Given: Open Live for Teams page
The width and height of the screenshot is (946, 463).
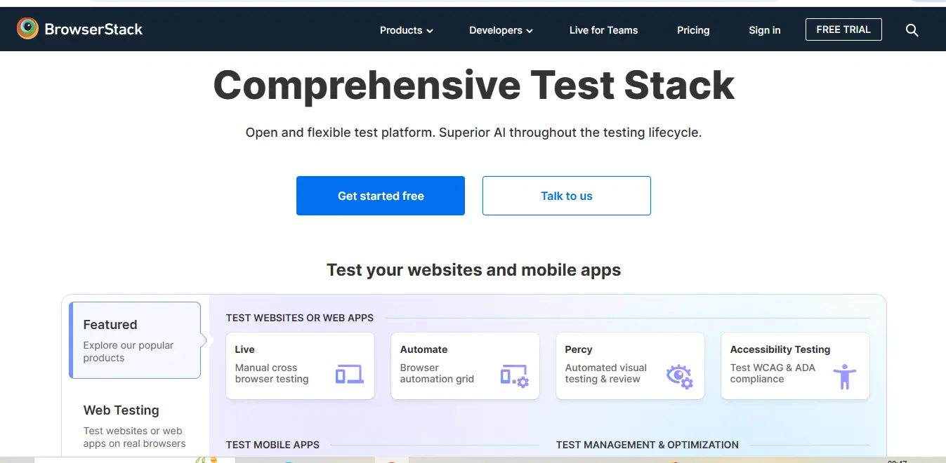Looking at the screenshot, I should [x=603, y=30].
